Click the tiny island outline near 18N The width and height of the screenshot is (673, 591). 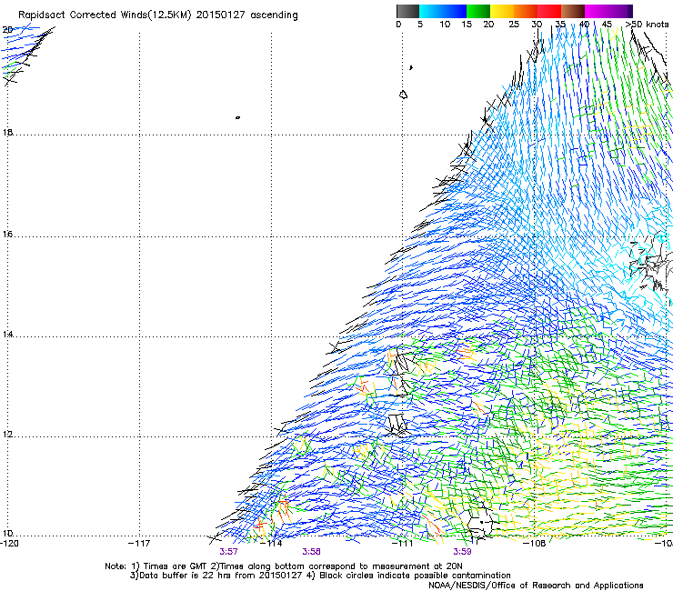237,117
